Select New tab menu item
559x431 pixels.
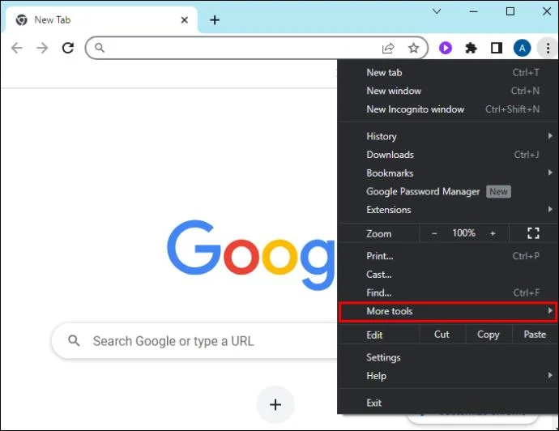448,72
